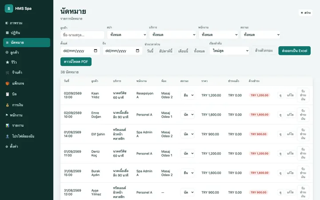Open status dropdown for Emre Doğan row

tap(188, 115)
